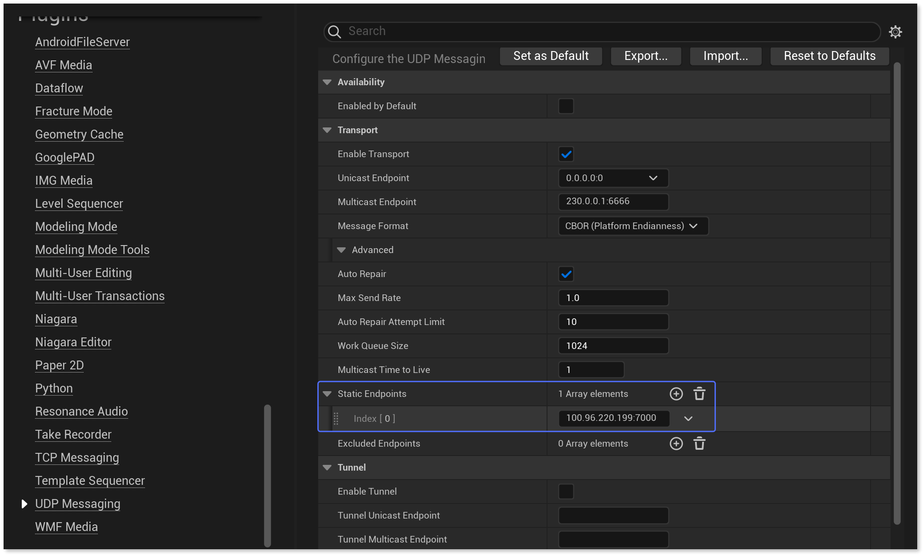Collapse the Advanced section
The width and height of the screenshot is (923, 555).
point(341,250)
